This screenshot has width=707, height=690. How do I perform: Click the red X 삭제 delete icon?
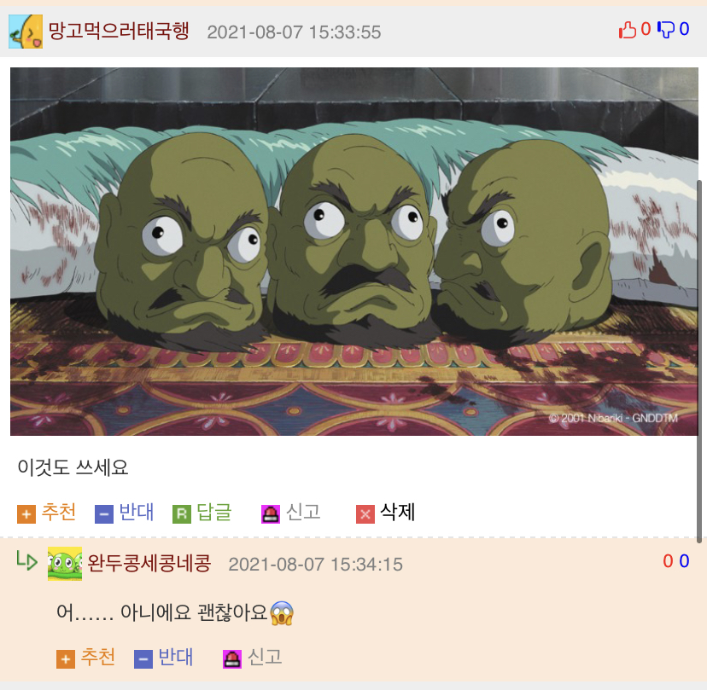coord(365,514)
